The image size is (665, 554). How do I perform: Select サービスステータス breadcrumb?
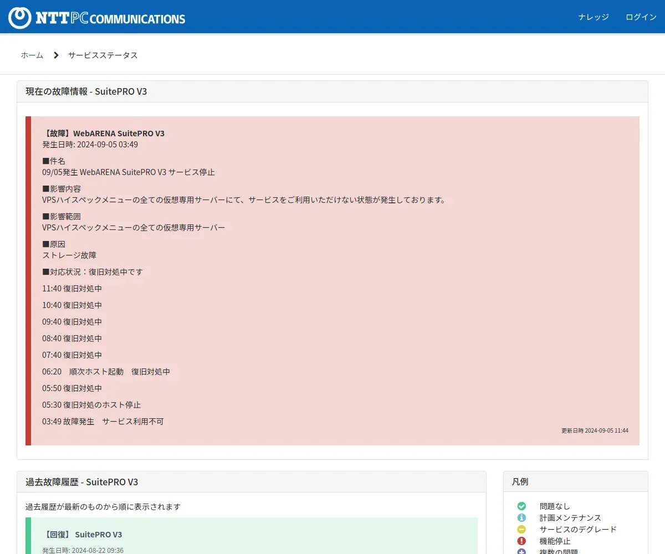coord(103,55)
